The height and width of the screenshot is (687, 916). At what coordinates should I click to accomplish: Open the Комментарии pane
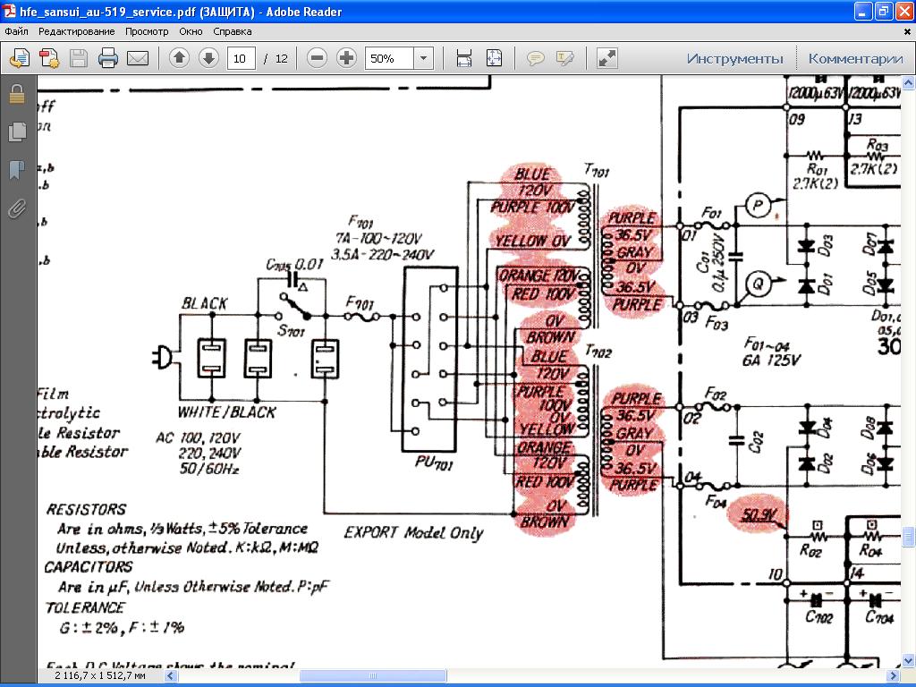[x=855, y=59]
